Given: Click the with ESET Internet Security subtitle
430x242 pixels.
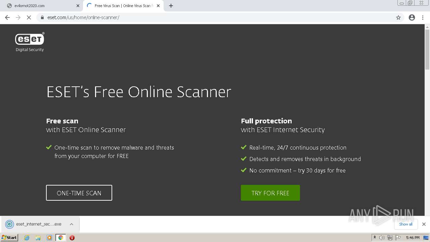Looking at the screenshot, I should (x=283, y=130).
